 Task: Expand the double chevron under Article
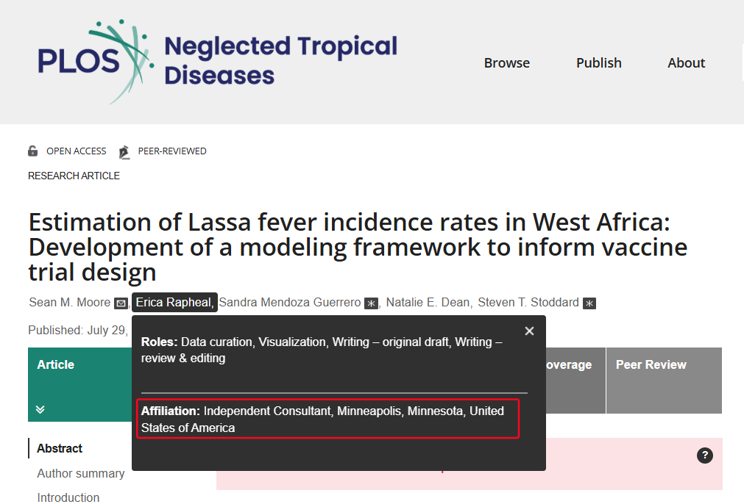(x=40, y=409)
